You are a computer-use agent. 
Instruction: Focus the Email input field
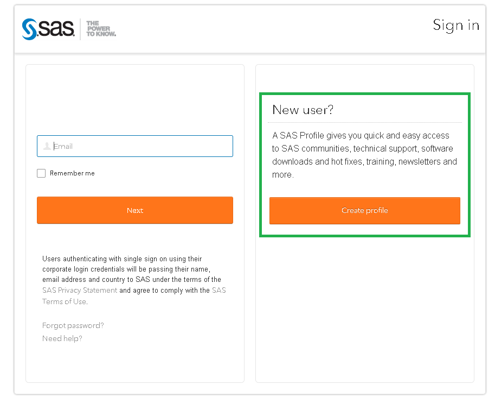[141, 146]
